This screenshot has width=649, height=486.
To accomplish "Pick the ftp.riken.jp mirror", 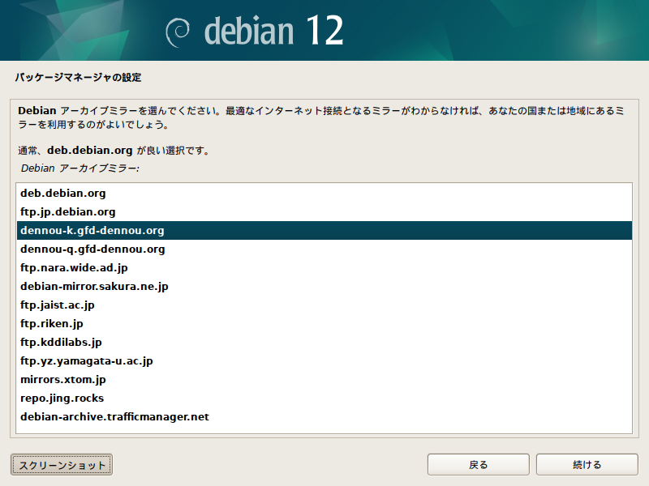I will pyautogui.click(x=324, y=323).
